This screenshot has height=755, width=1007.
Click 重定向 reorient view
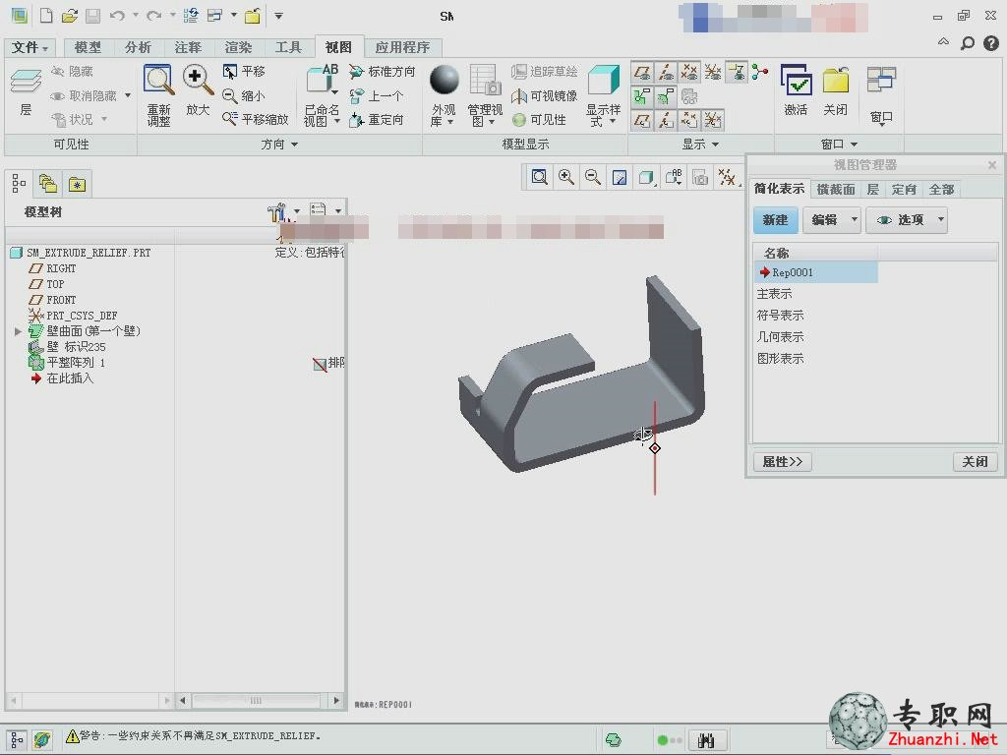pyautogui.click(x=377, y=119)
